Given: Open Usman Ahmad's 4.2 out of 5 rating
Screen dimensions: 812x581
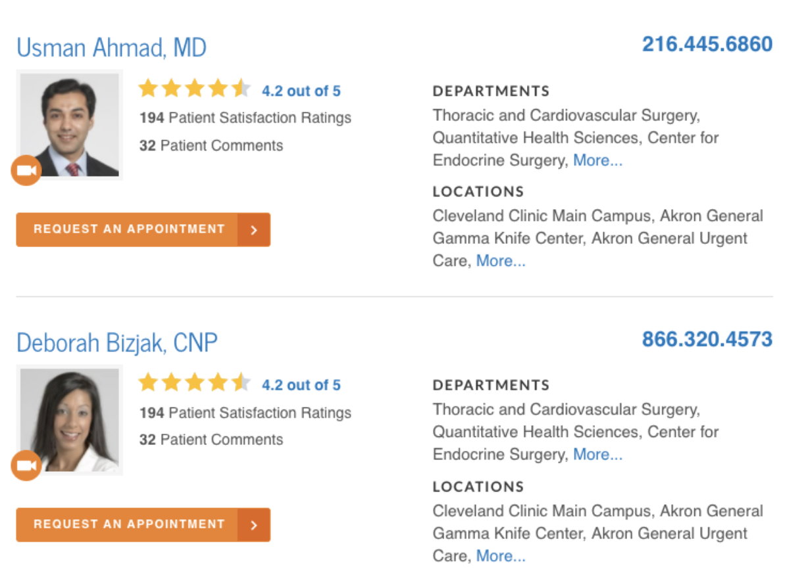Looking at the screenshot, I should pyautogui.click(x=301, y=91).
